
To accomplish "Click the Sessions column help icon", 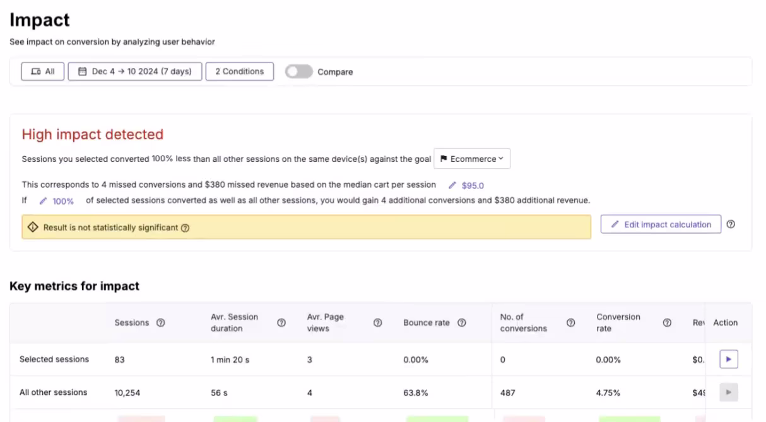I will (x=160, y=322).
